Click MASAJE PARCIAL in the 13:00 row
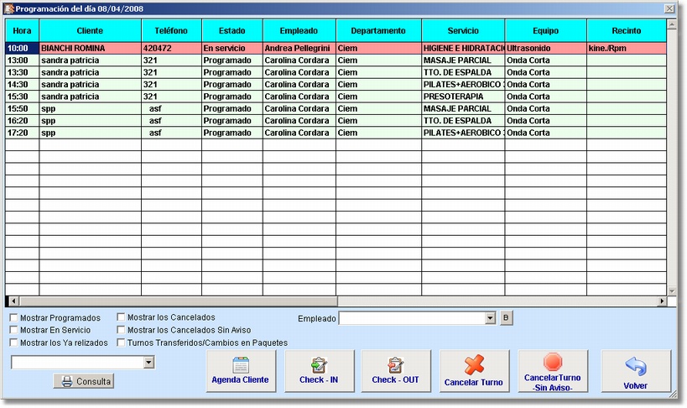The image size is (687, 408). point(463,60)
